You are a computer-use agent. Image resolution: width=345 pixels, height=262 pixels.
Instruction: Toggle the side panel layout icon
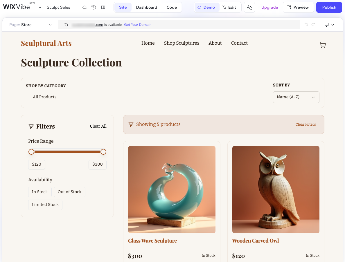103,7
